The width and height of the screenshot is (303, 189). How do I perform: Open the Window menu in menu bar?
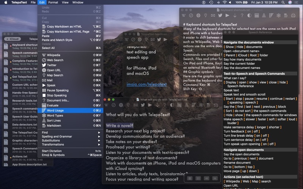78,2
